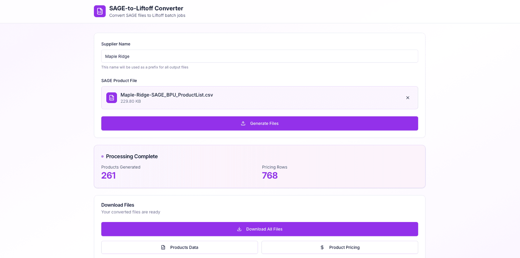
Task: Click the SAGE-to-Liftoff Converter title
Action: (146, 8)
